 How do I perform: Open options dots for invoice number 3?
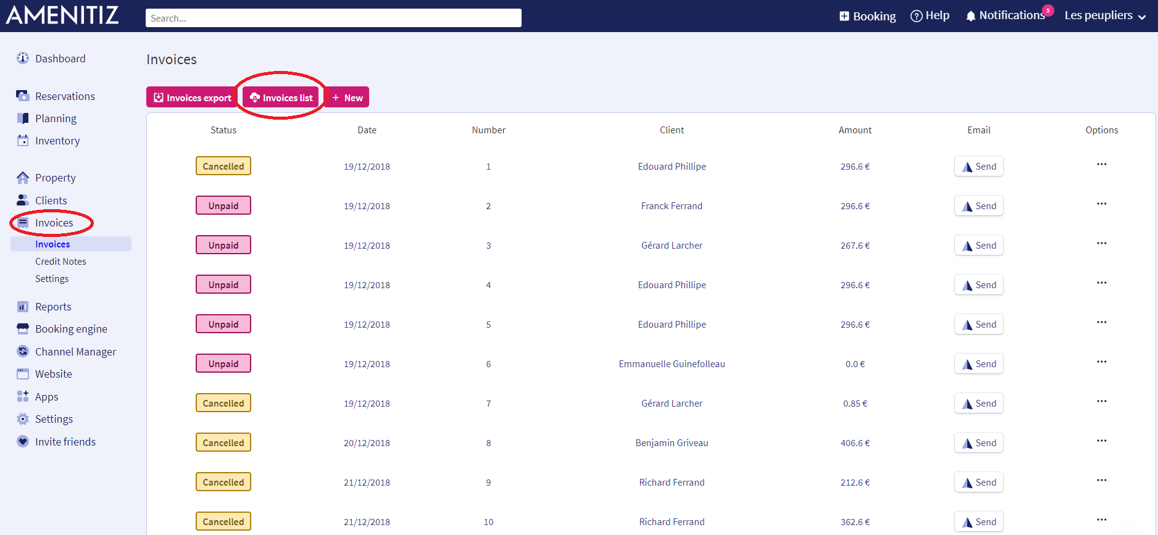(1102, 243)
